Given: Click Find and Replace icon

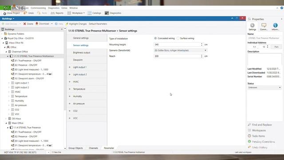Looking at the screenshot, I should 249,124.
